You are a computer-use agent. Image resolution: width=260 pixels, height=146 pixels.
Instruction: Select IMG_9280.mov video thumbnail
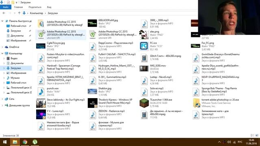pyautogui.click(x=144, y=69)
